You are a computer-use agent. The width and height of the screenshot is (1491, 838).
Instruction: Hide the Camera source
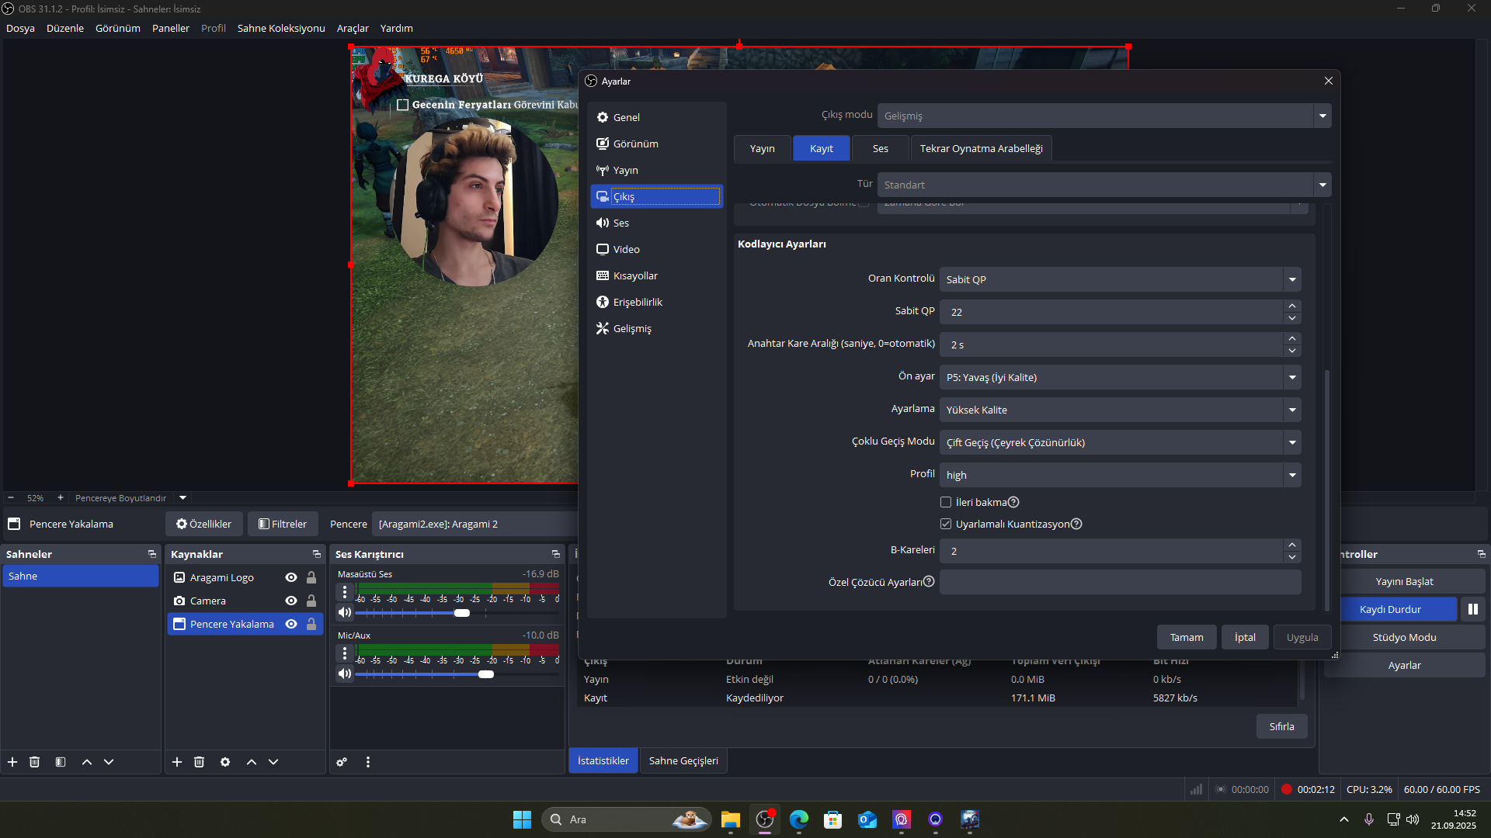point(291,601)
